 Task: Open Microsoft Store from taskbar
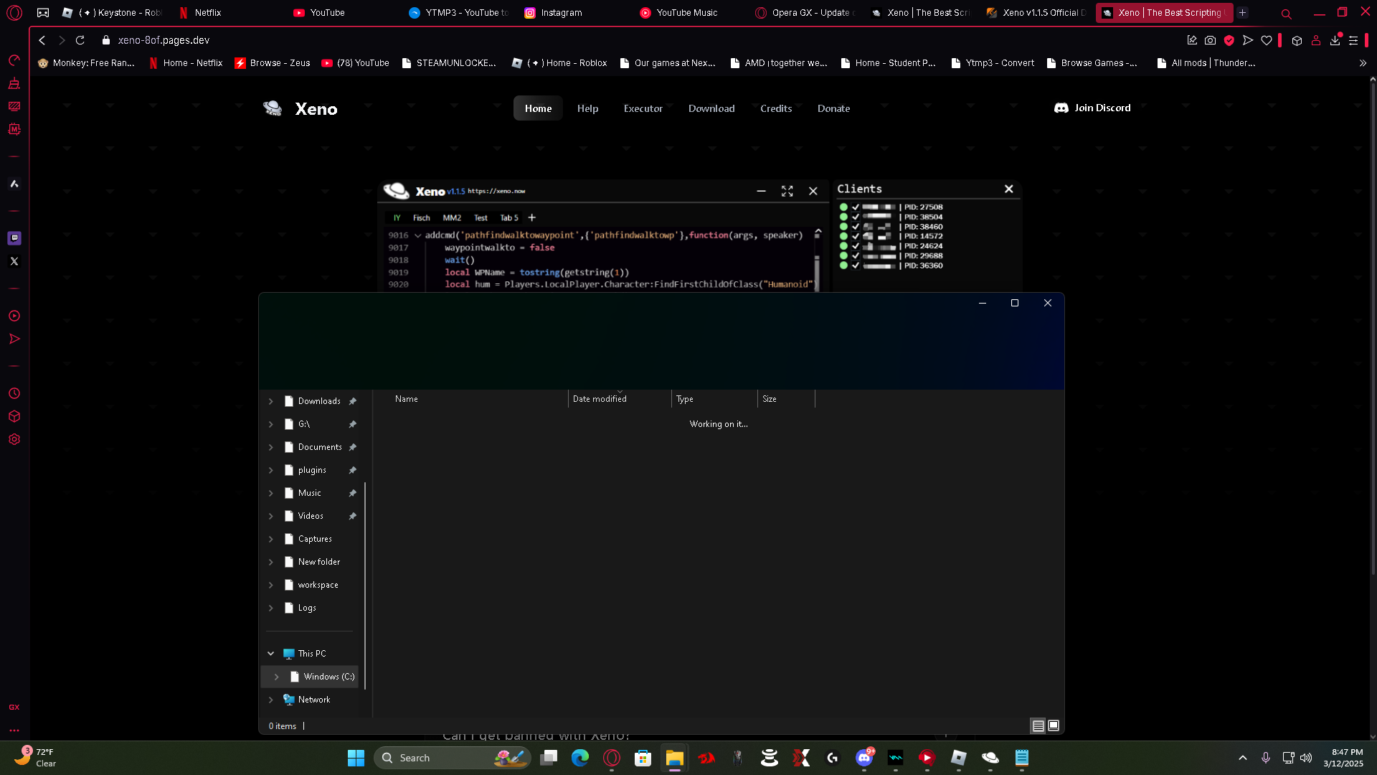(x=643, y=758)
